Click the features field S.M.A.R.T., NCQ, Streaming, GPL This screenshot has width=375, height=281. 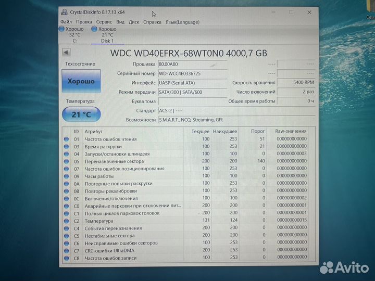[x=236, y=120]
